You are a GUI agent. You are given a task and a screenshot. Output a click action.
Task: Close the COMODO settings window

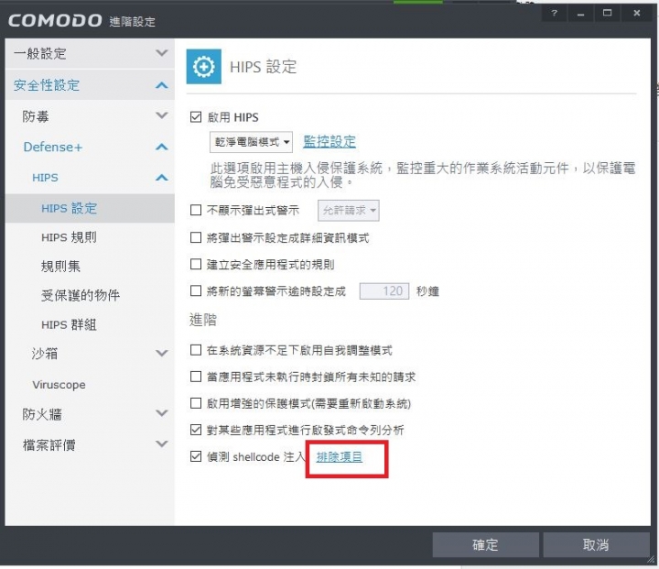tap(637, 13)
